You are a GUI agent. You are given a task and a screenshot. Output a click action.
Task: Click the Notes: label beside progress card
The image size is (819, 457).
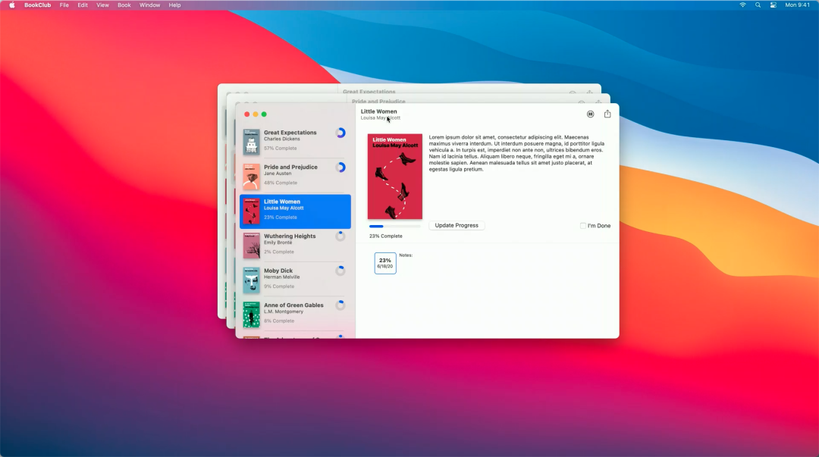click(x=406, y=255)
